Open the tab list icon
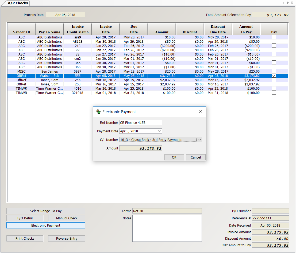The image size is (296, 253). (x=292, y=3)
